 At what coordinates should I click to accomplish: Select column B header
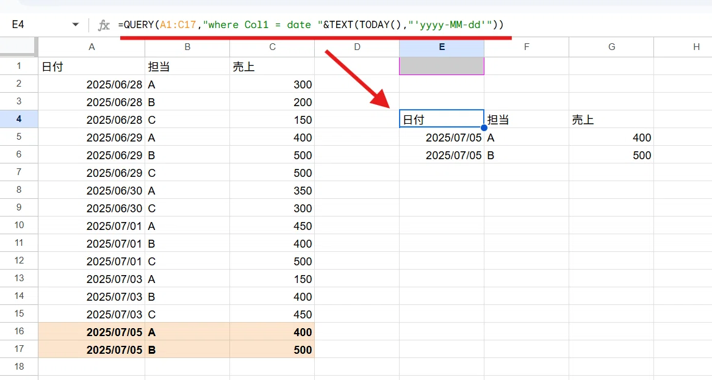(x=187, y=47)
